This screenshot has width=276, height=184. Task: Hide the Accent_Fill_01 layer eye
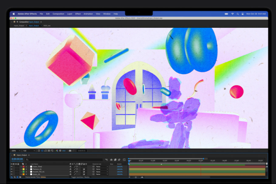tap(12, 171)
